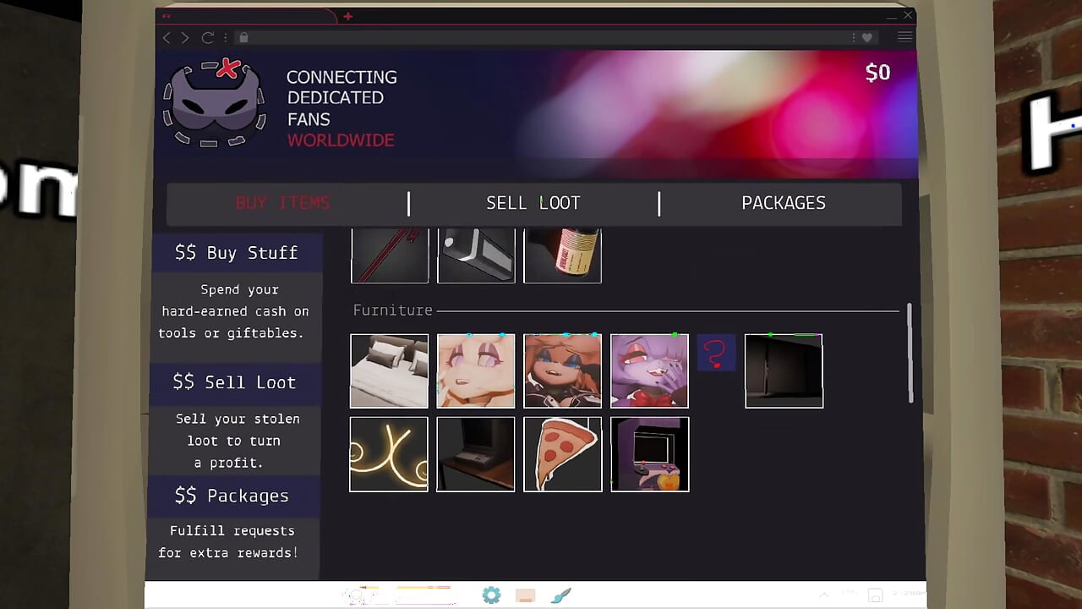The width and height of the screenshot is (1082, 609).
Task: Click the Furniture section heading
Action: (393, 310)
